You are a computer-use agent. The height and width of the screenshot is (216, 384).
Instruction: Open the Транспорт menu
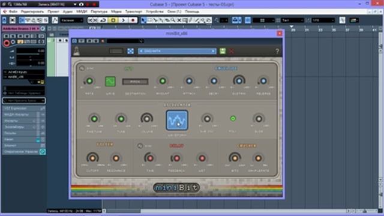click(x=134, y=11)
